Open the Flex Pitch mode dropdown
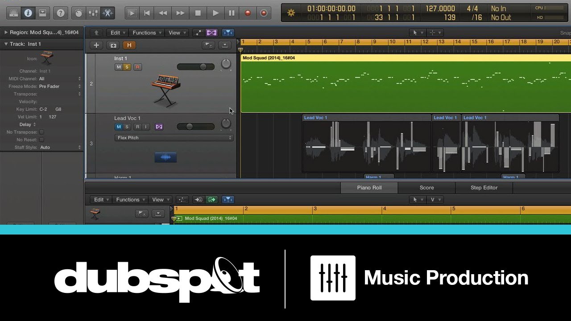 pos(174,138)
